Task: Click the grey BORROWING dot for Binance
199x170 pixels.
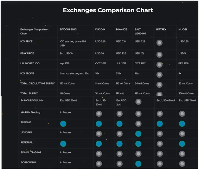Action: point(119,164)
